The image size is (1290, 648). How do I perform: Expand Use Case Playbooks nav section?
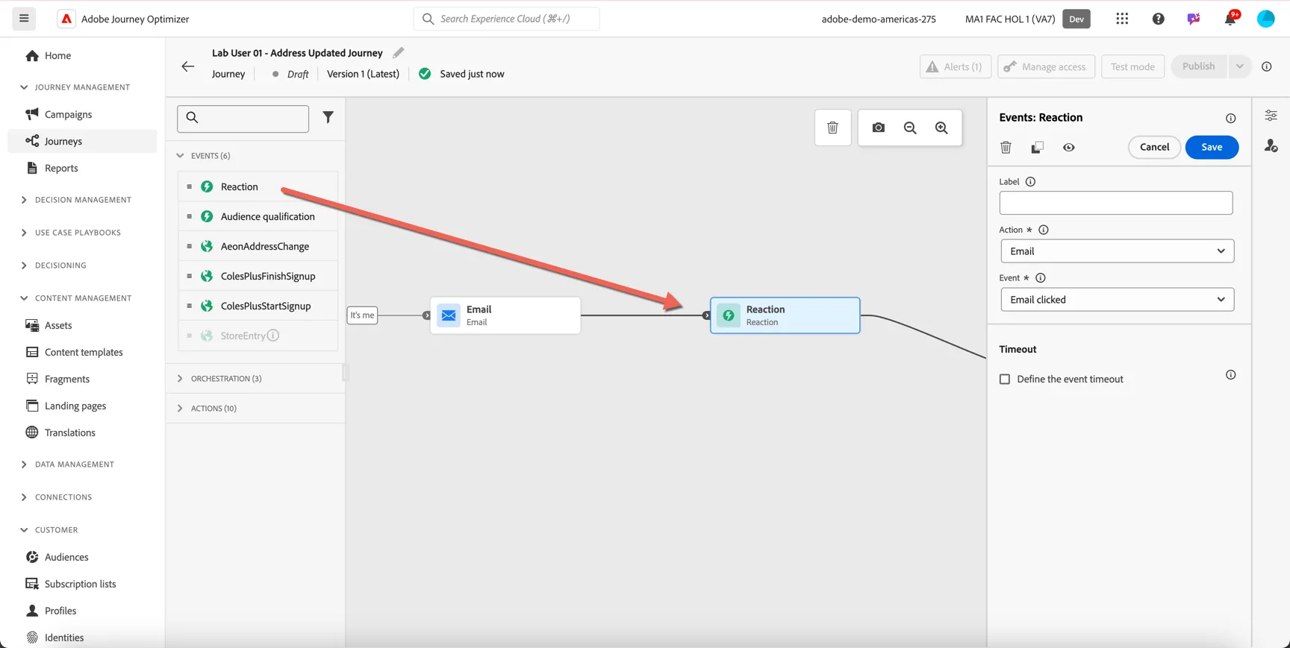[x=24, y=233]
